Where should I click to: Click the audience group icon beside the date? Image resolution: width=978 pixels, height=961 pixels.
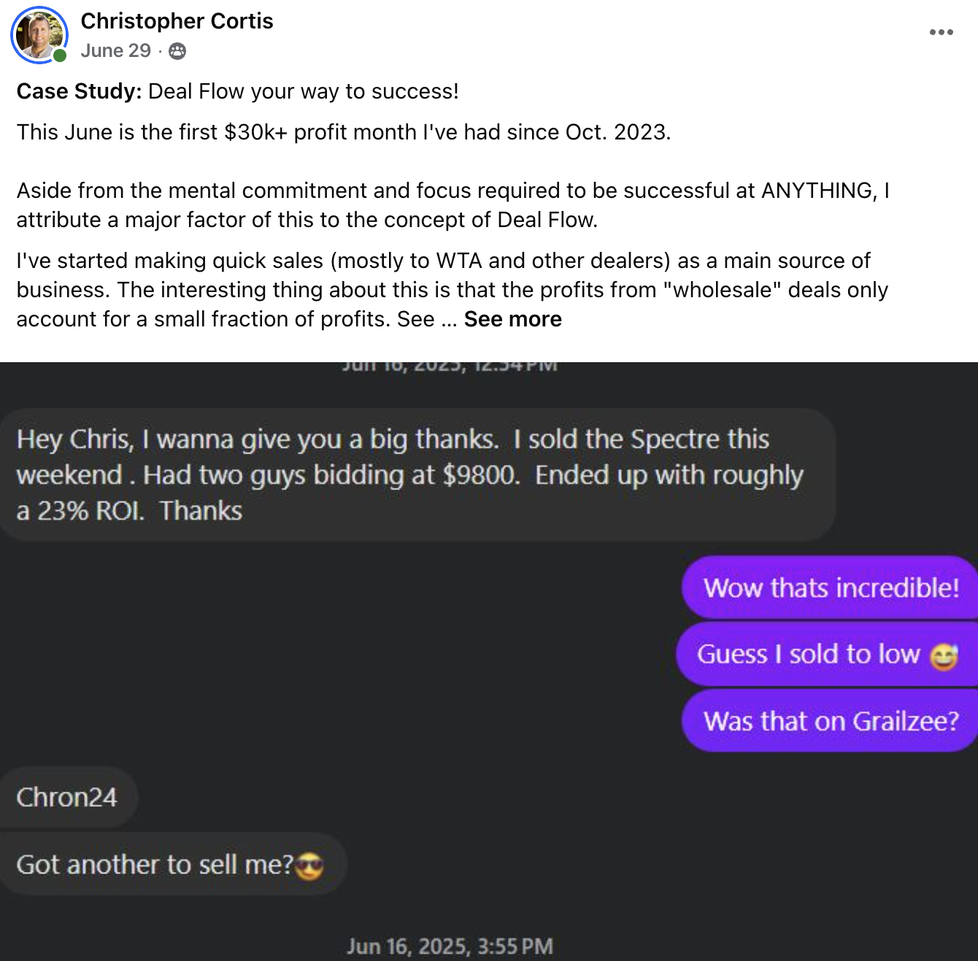click(x=177, y=51)
